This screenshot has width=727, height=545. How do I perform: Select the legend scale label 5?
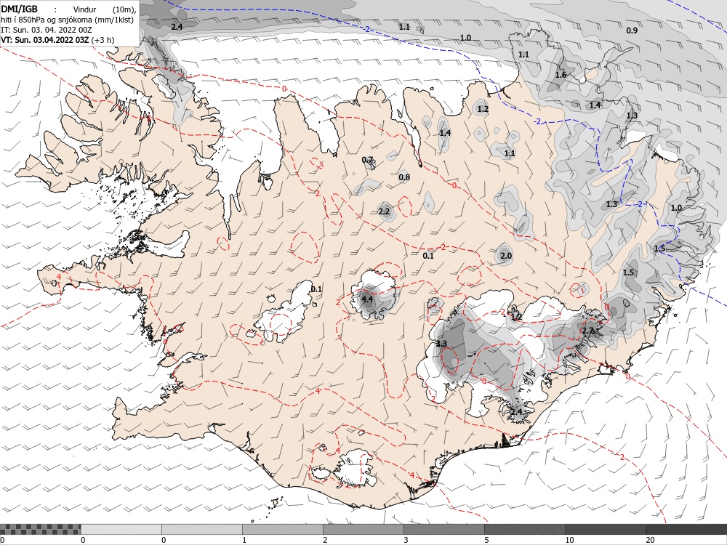click(486, 540)
